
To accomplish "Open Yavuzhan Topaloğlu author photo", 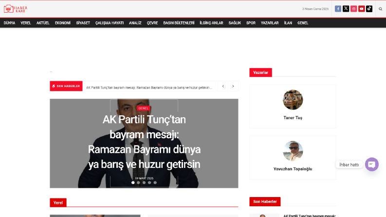I will click(293, 151).
